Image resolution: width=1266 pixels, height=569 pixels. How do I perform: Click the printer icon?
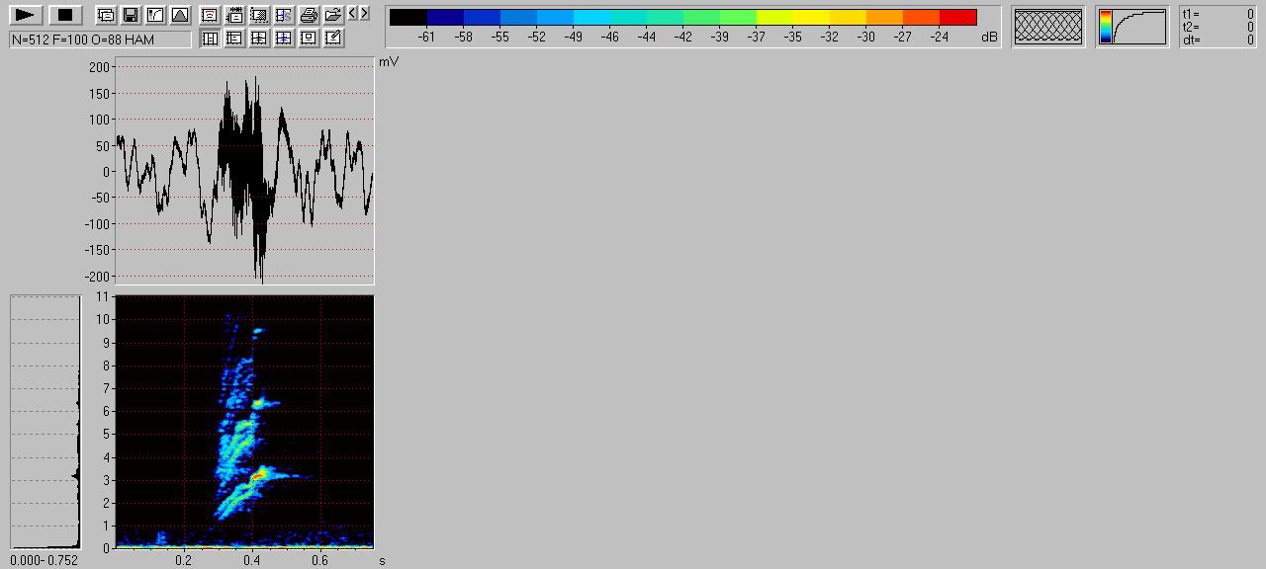click(x=309, y=15)
